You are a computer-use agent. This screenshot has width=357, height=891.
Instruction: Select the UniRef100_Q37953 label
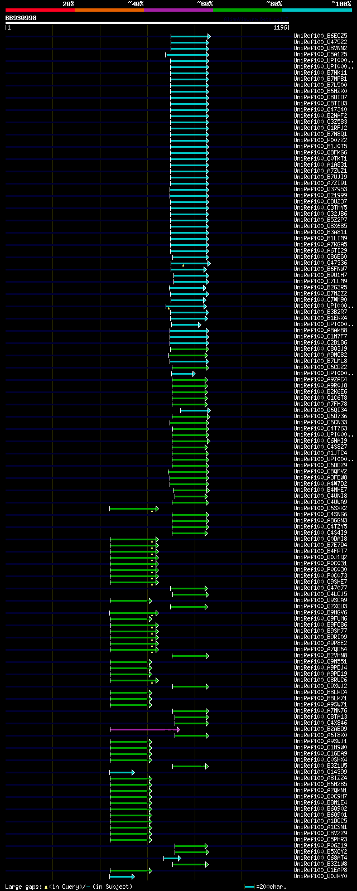click(320, 190)
